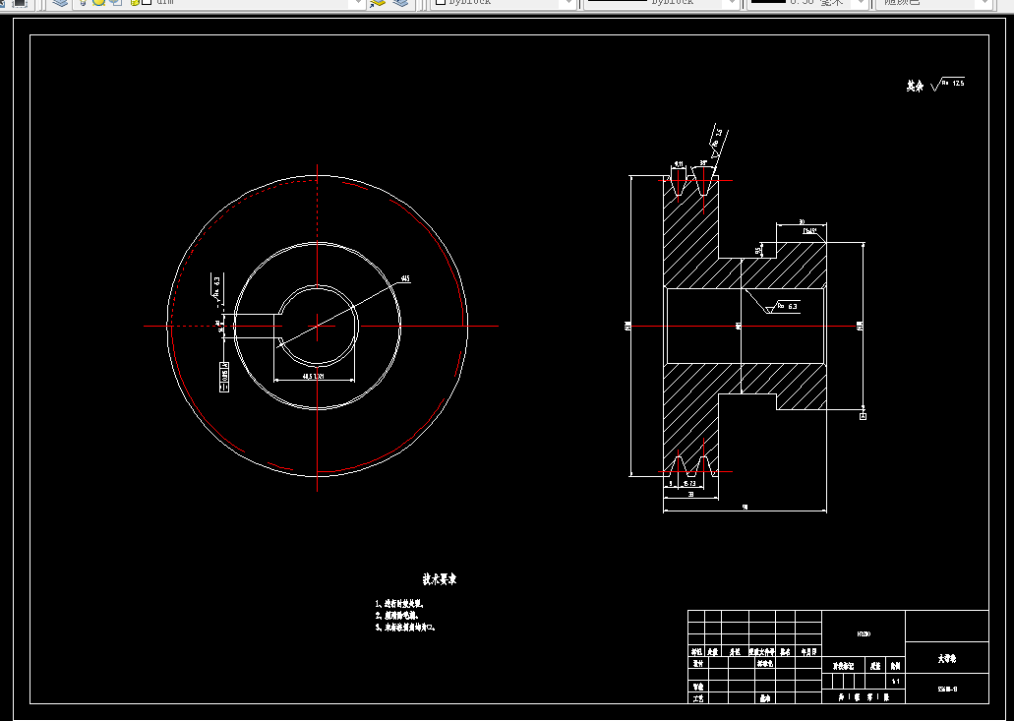This screenshot has width=1014, height=721.
Task: Open the linetype ByBlock dropdown
Action: pyautogui.click(x=662, y=3)
